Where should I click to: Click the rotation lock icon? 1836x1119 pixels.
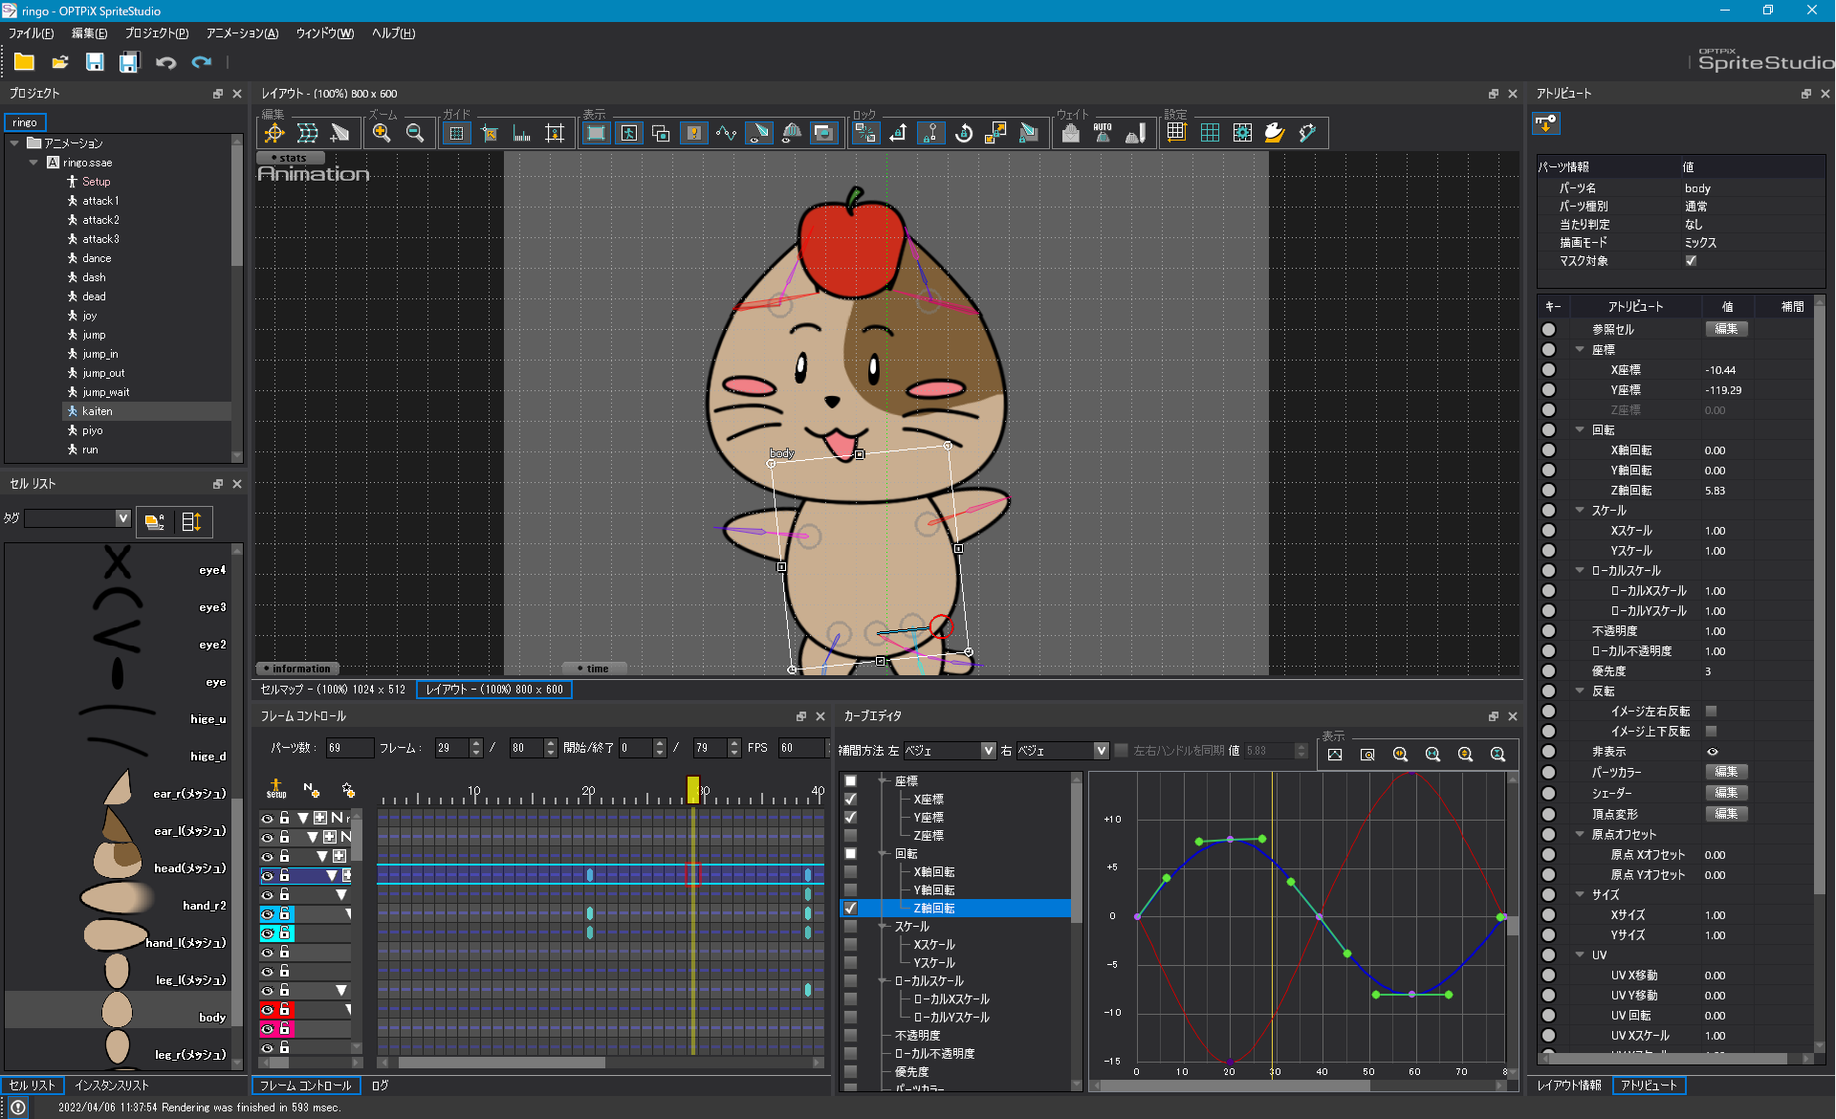point(964,133)
